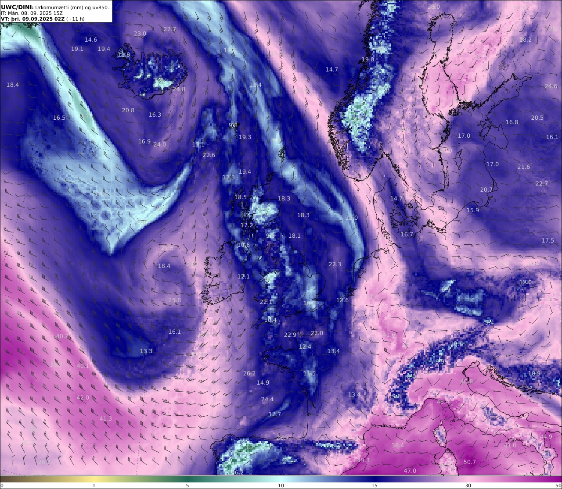Click the map value 16.8
This screenshot has width=562, height=489.
click(512, 122)
